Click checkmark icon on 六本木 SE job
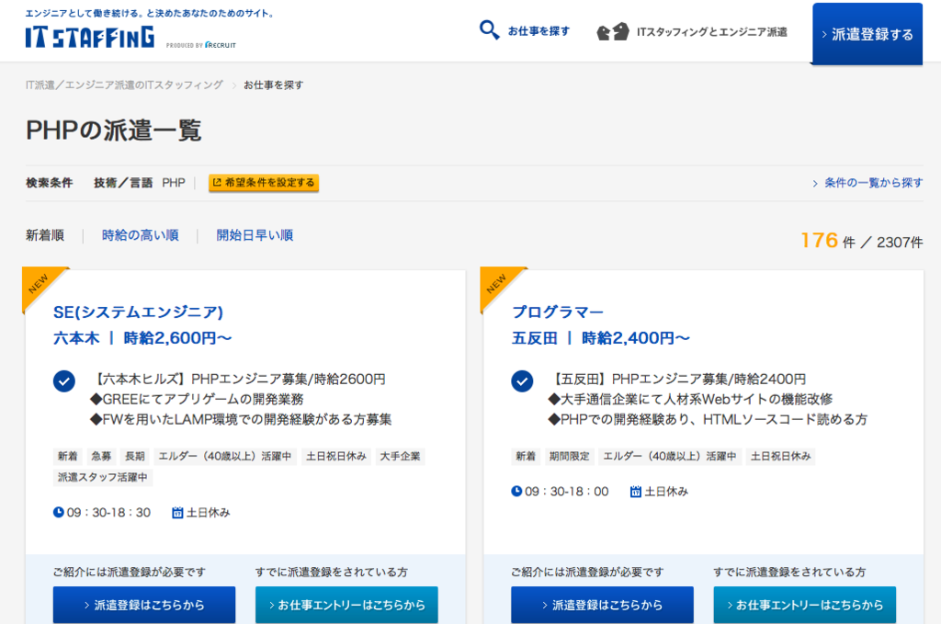Screen dimensions: 941x624 64,381
